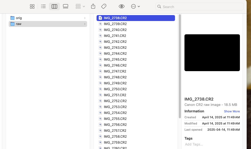Viewport: 251px width, 149px height.
Task: Click the orig folder icon
Action: pyautogui.click(x=12, y=18)
